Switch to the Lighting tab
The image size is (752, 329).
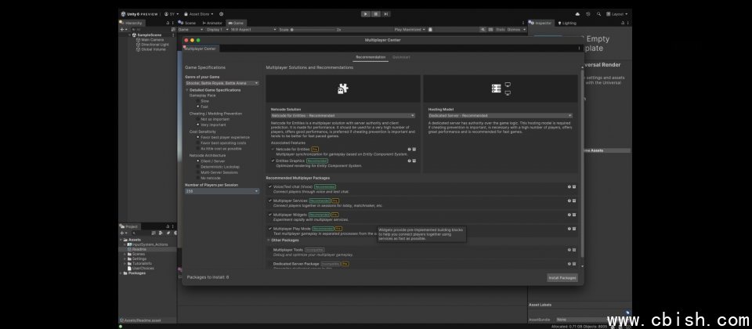tap(567, 23)
